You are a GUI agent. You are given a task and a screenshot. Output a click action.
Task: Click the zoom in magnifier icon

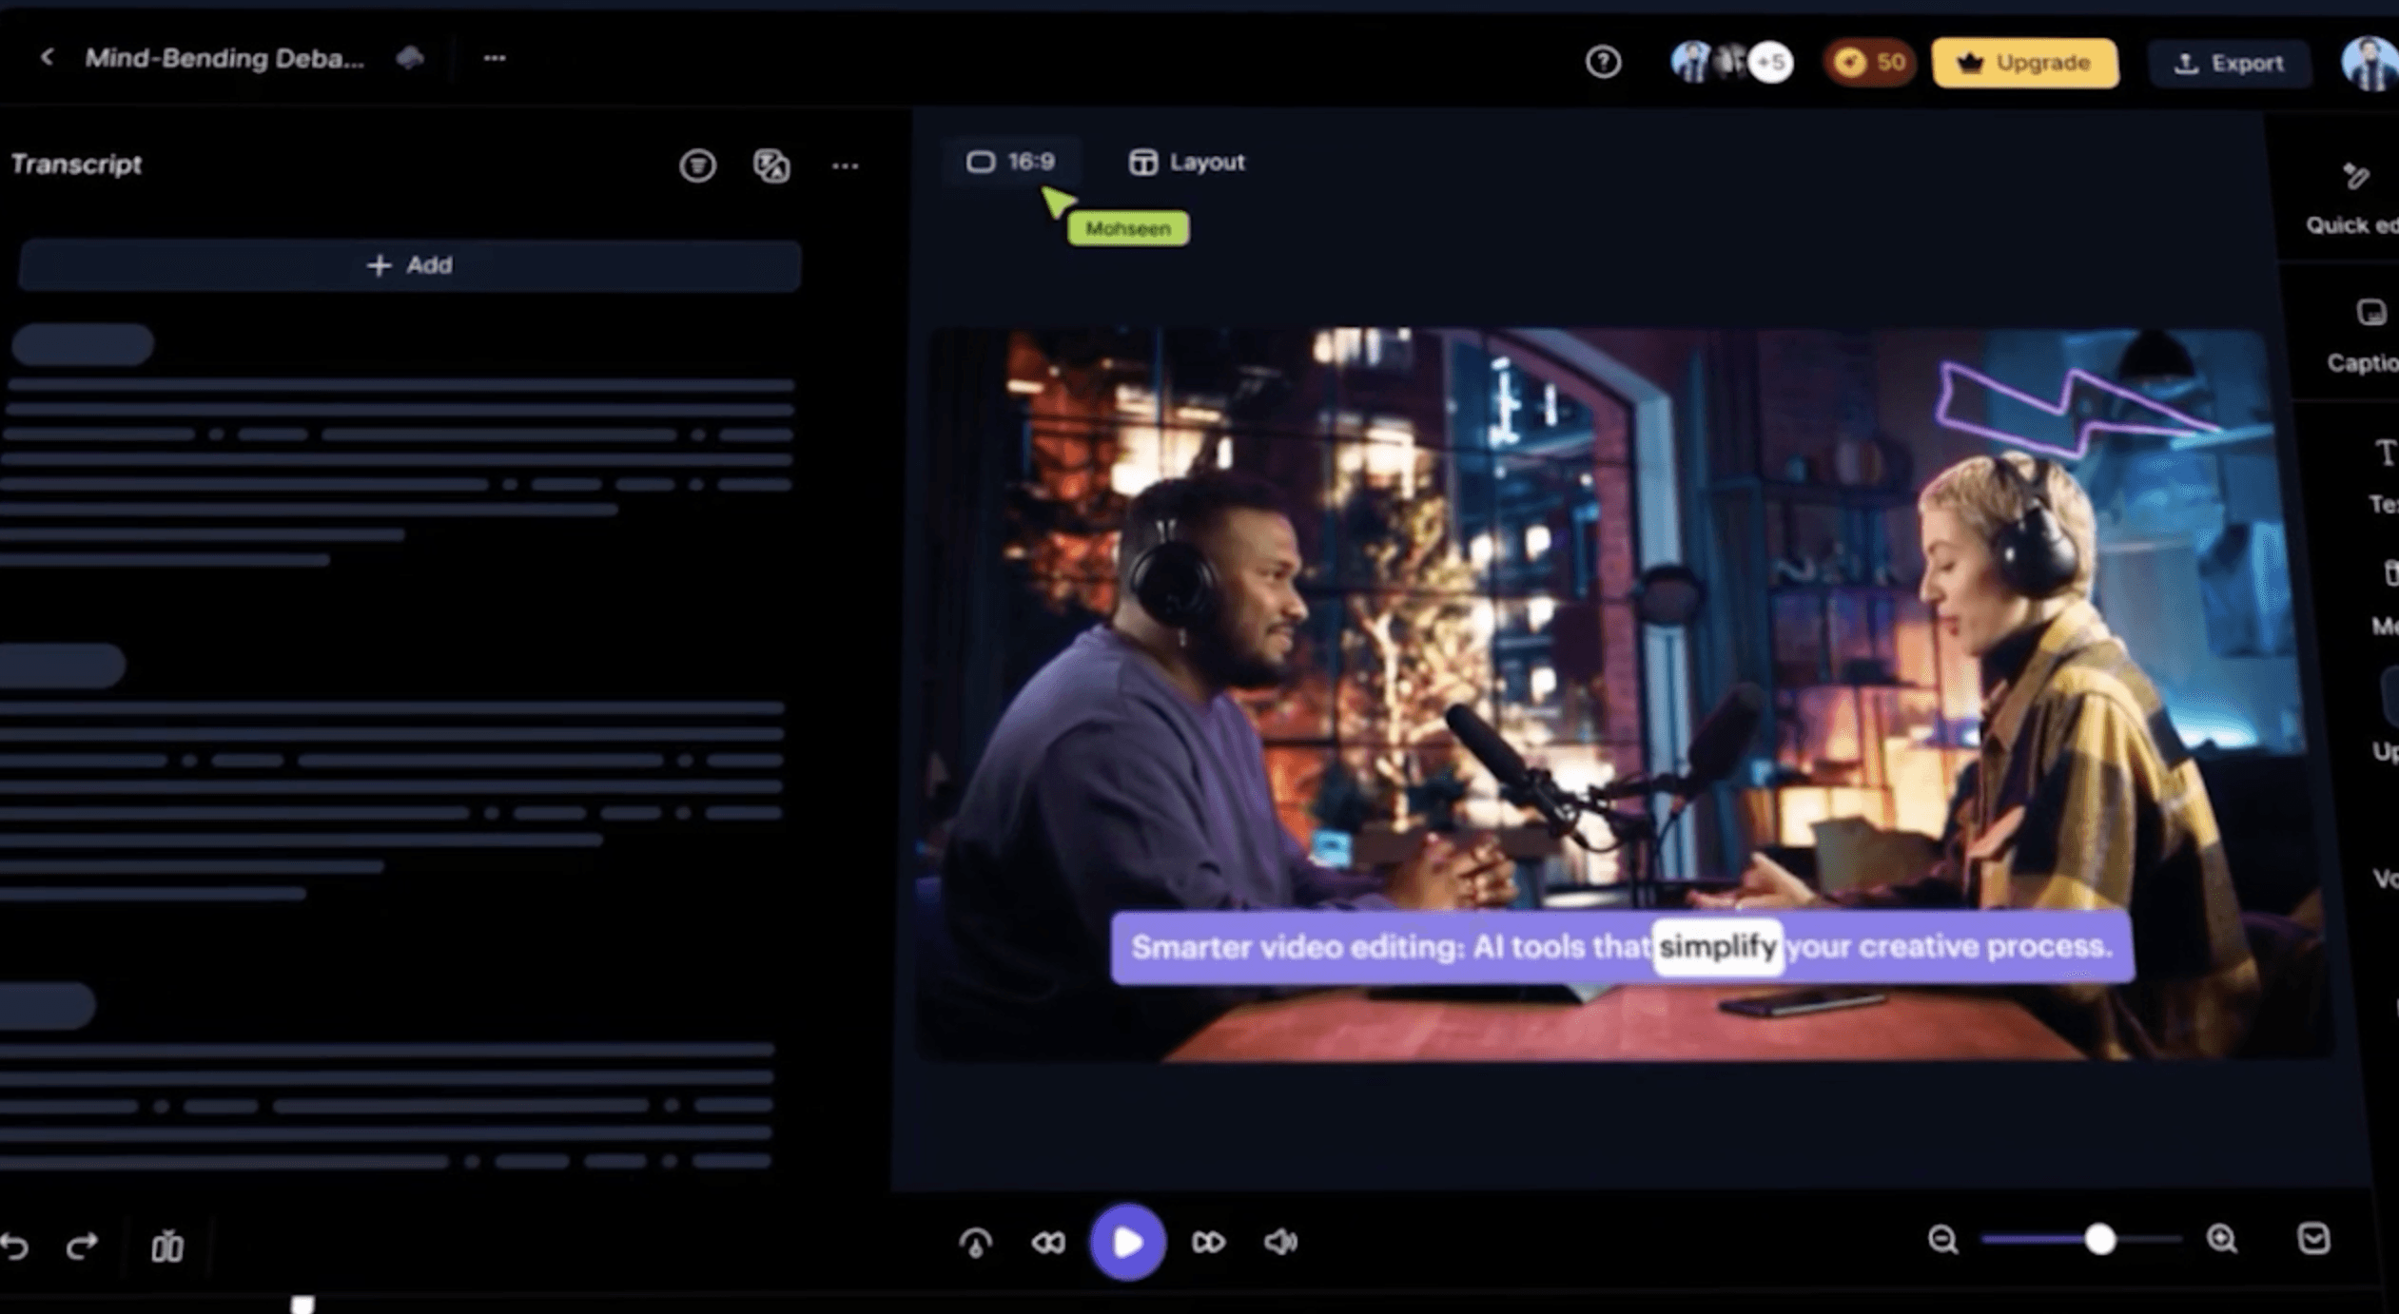click(2222, 1239)
